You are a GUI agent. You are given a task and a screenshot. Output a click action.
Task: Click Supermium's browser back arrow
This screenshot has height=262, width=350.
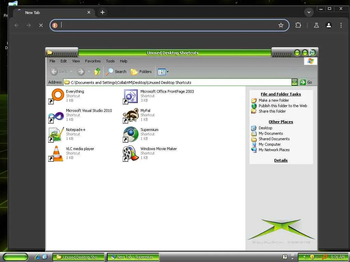click(16, 25)
